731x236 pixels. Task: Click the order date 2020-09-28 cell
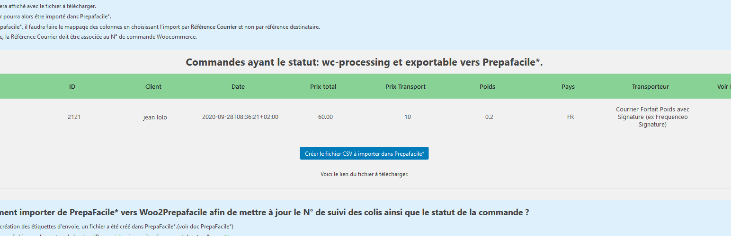(x=240, y=117)
